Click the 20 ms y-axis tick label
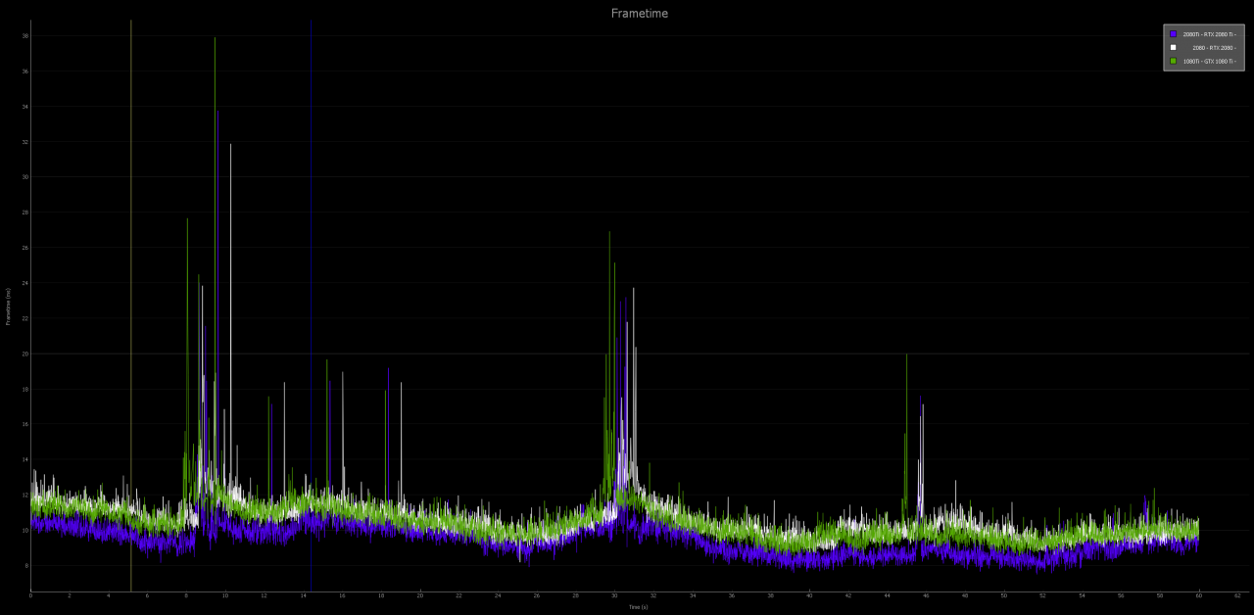The image size is (1254, 615). tap(25, 354)
